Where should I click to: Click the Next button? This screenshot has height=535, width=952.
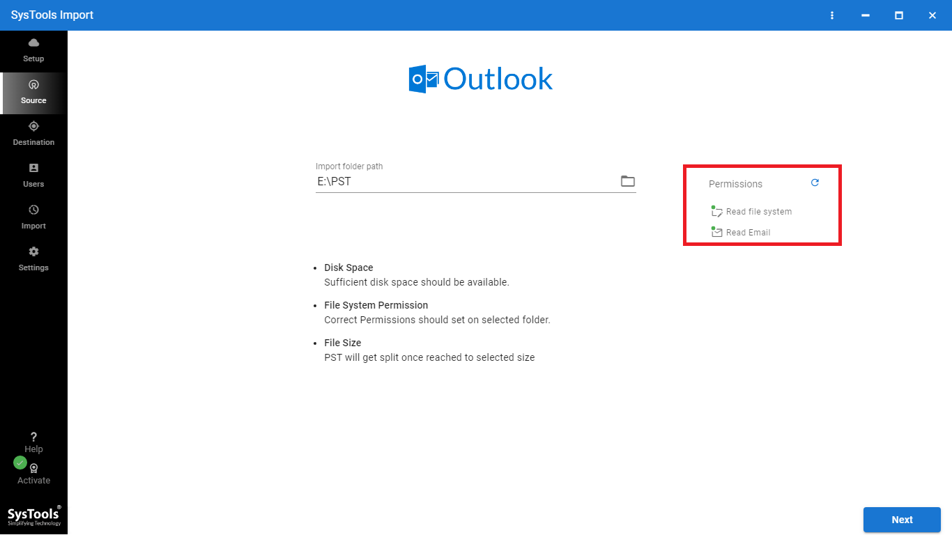tap(902, 520)
